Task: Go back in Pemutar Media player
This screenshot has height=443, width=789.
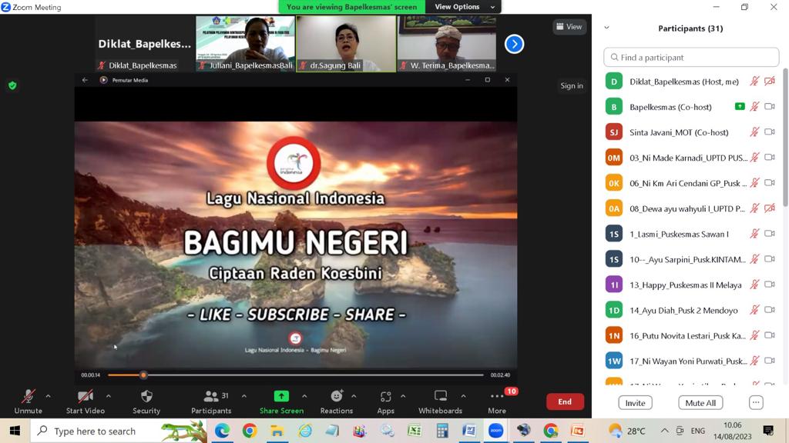Action: click(85, 80)
